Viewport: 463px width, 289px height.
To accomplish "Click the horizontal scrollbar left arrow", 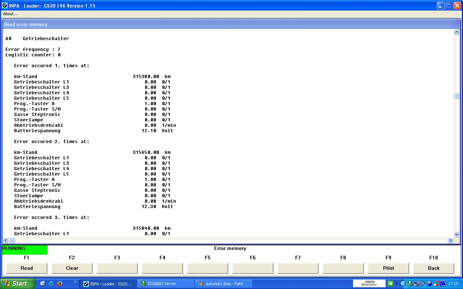I will click(6, 240).
